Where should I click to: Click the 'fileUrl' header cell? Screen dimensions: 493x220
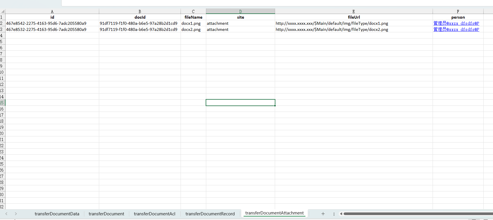click(354, 17)
